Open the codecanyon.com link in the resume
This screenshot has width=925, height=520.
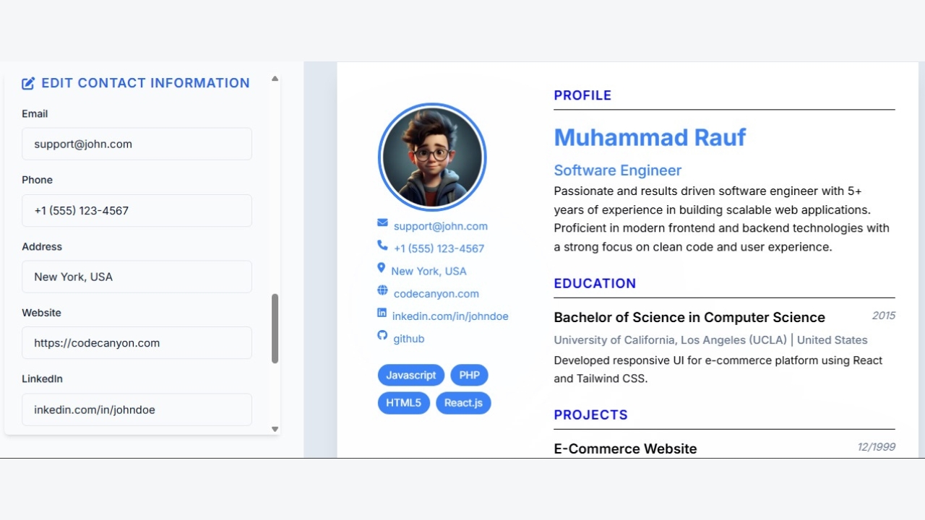coord(436,294)
